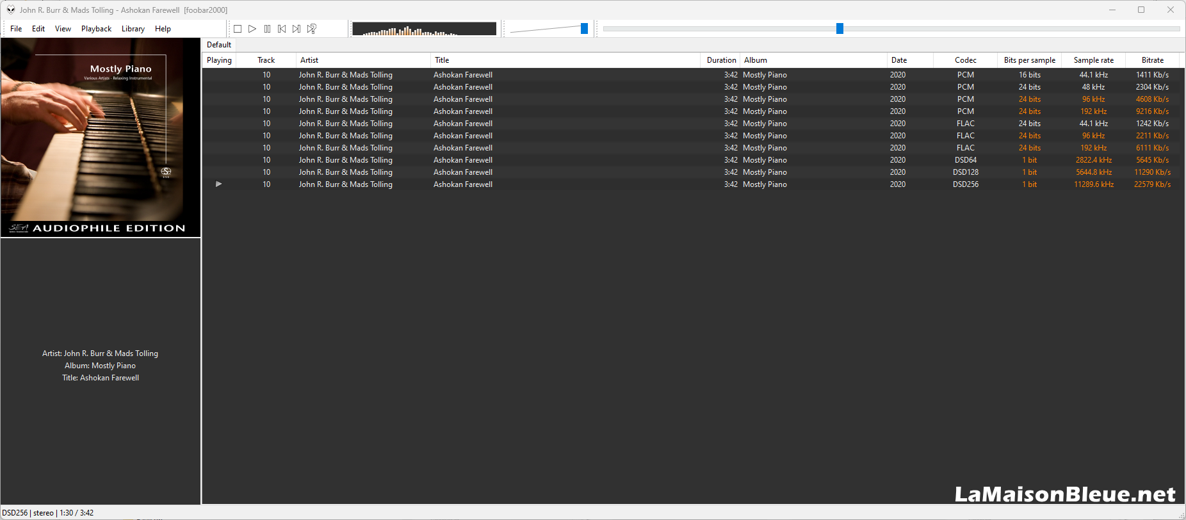This screenshot has width=1186, height=520.
Task: Select the PCM 9216 Kb/s track row
Action: [x=692, y=111]
